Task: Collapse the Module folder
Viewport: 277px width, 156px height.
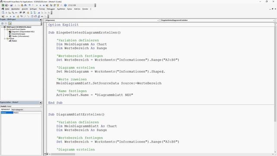Action: point(5,39)
